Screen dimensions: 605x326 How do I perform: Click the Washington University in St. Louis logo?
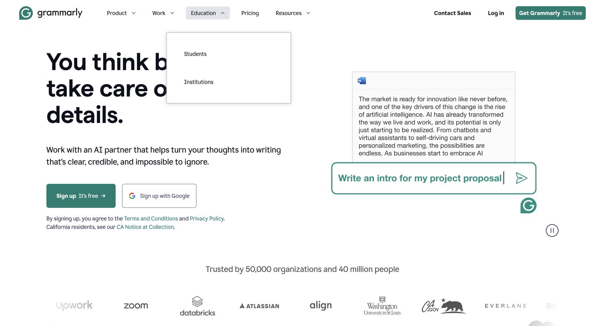pos(382,306)
